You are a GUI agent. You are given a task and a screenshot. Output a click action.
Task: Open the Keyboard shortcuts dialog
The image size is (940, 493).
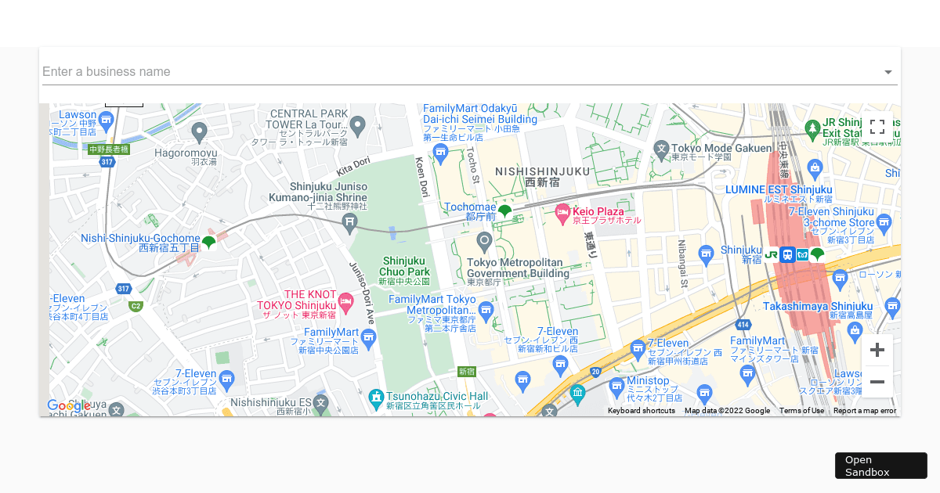click(x=642, y=411)
